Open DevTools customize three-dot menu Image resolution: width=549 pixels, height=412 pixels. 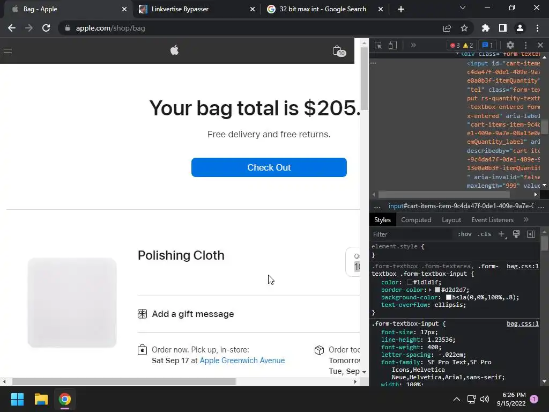(525, 45)
